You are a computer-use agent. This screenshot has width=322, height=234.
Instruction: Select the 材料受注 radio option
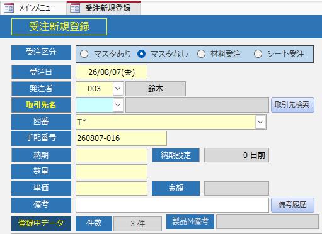tap(201, 54)
